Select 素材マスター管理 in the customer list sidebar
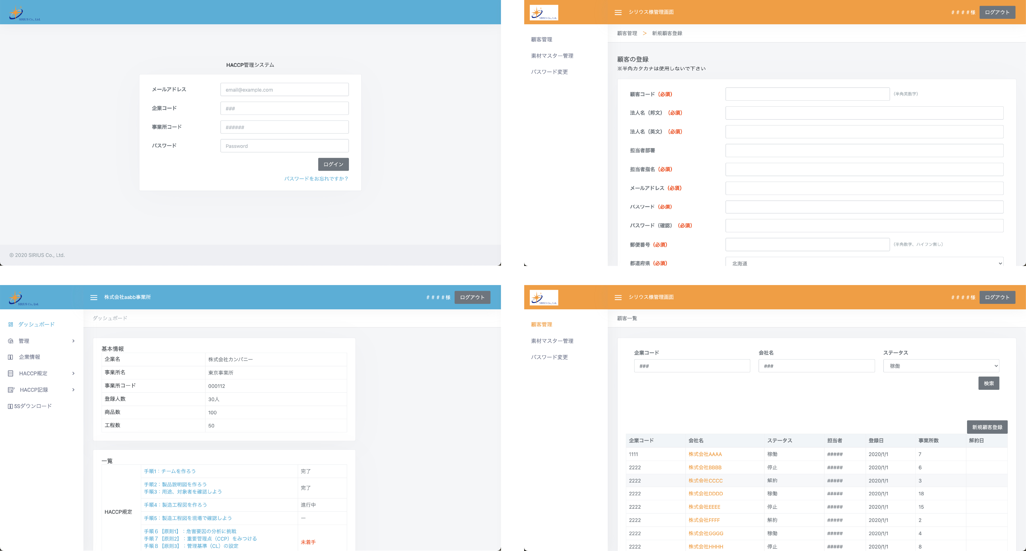The height and width of the screenshot is (551, 1026). (552, 341)
